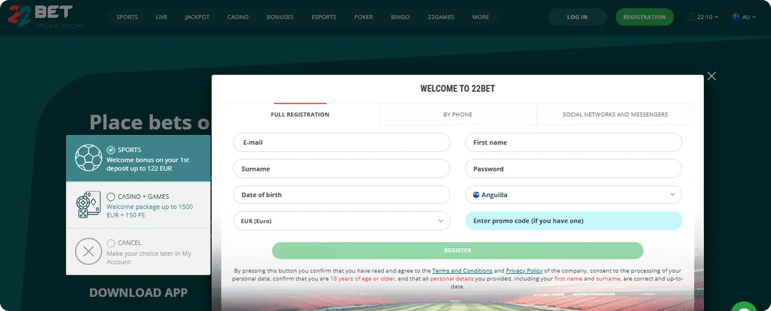Click the LOG IN button

tap(577, 17)
